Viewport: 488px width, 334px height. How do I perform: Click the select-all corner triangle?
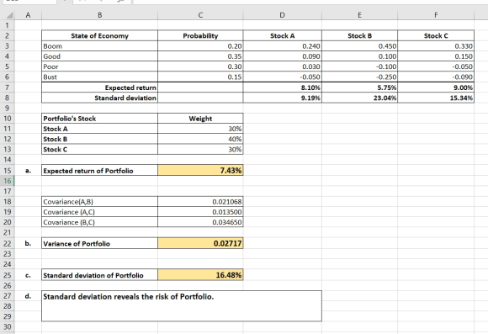pos(9,15)
